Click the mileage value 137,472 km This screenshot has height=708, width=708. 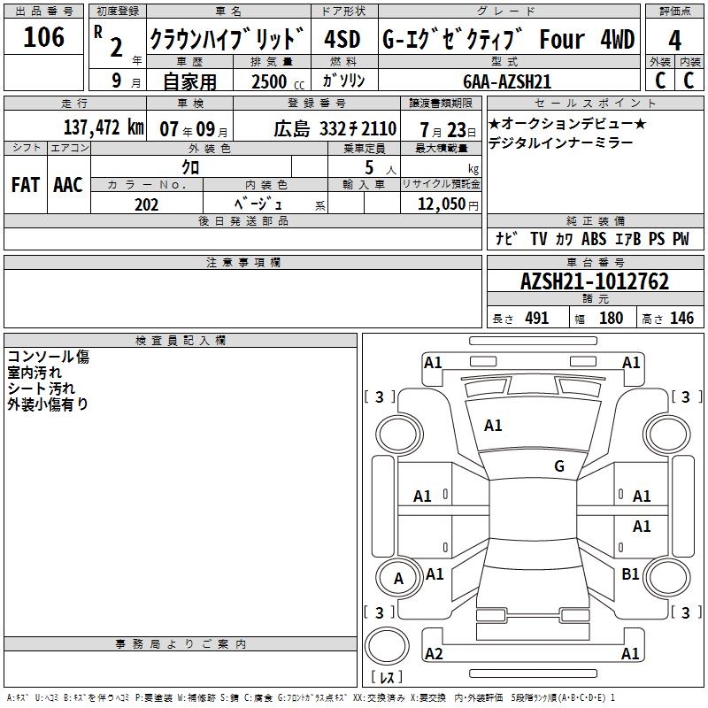pyautogui.click(x=104, y=127)
